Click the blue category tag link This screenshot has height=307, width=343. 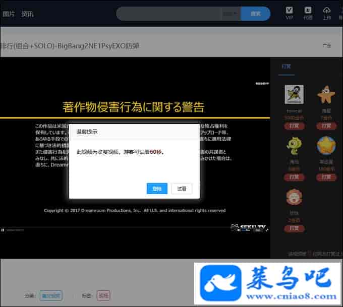[x=51, y=295]
